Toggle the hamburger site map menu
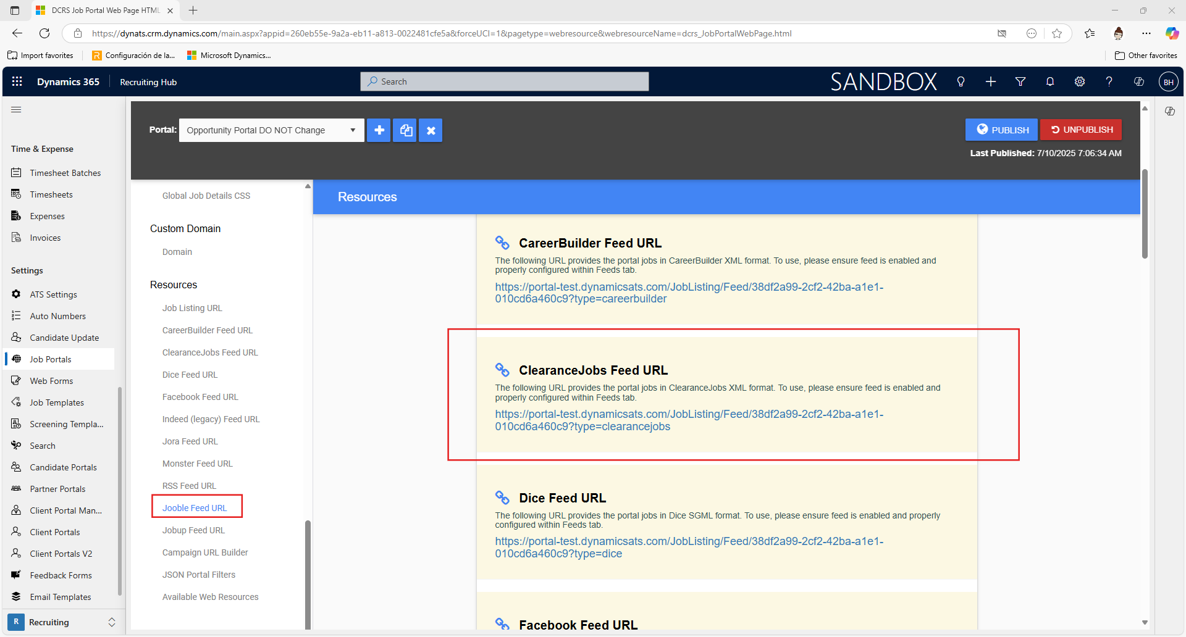The image size is (1186, 637). (16, 109)
